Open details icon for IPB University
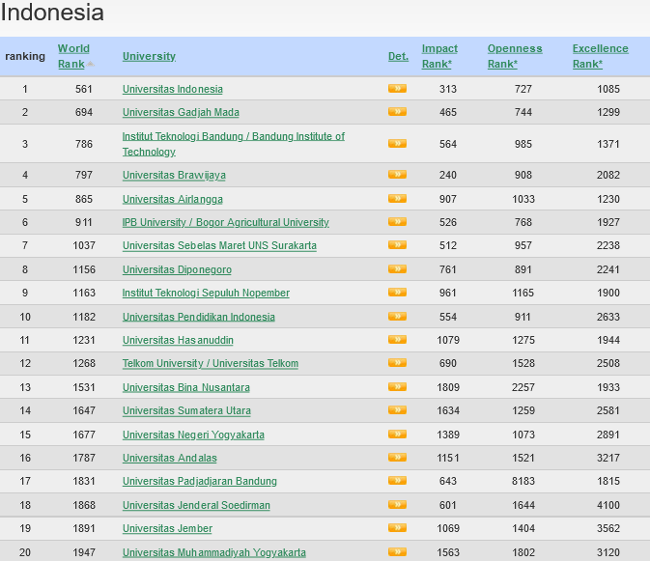 coord(397,222)
